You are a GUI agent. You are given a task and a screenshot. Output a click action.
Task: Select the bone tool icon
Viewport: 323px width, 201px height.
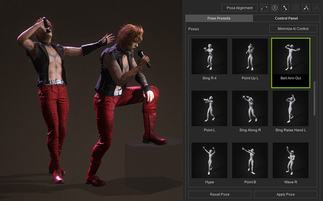[285, 8]
